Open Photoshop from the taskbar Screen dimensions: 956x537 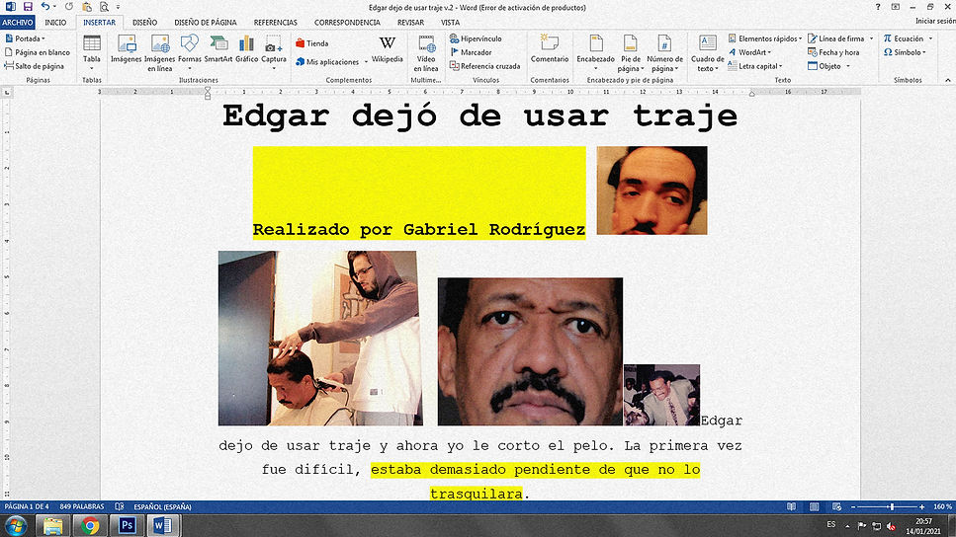click(127, 525)
